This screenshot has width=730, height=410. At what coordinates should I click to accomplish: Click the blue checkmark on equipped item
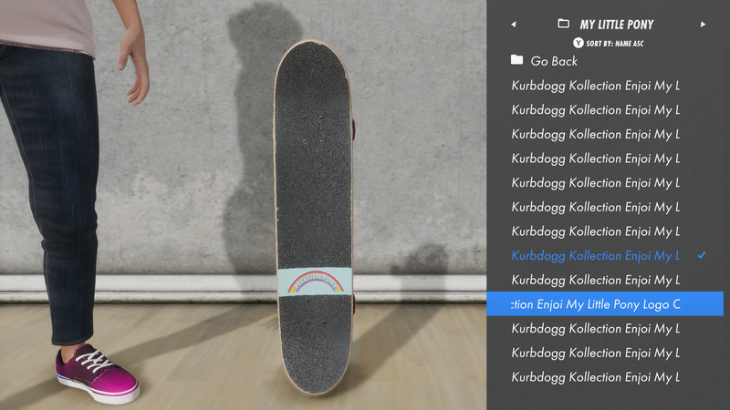tap(702, 255)
